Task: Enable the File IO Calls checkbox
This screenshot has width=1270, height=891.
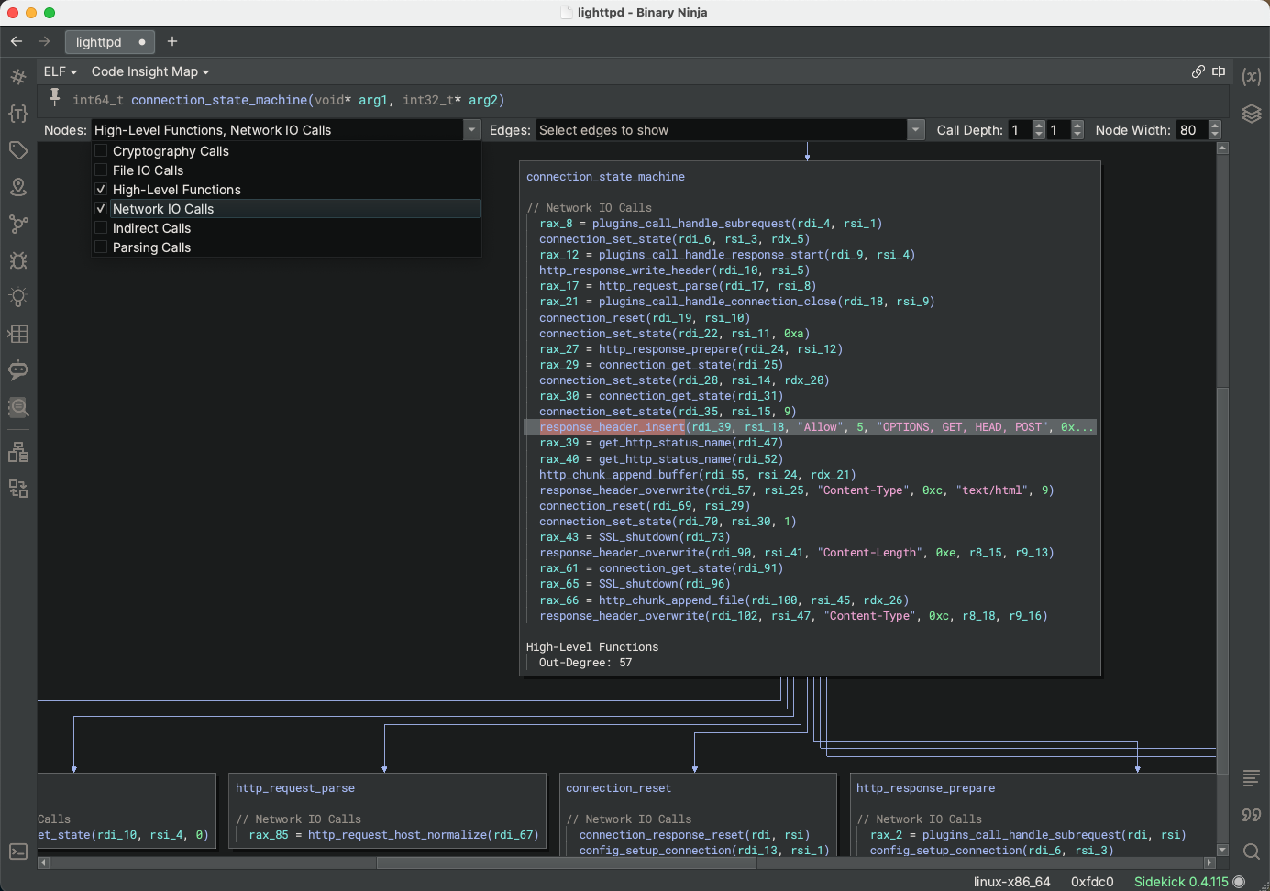Action: click(x=101, y=170)
